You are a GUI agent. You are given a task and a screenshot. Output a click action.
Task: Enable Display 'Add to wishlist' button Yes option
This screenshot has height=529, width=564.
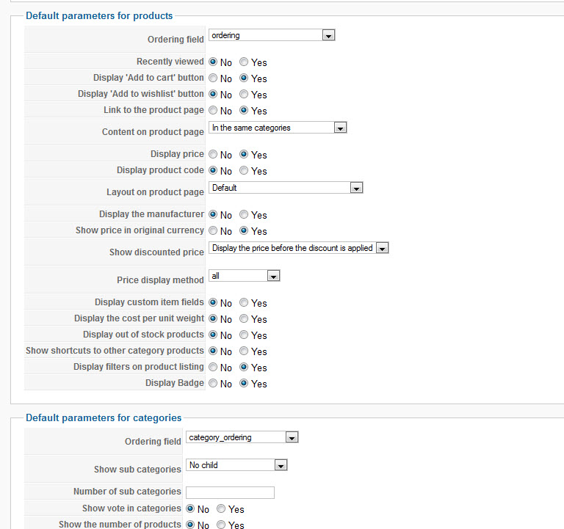244,95
